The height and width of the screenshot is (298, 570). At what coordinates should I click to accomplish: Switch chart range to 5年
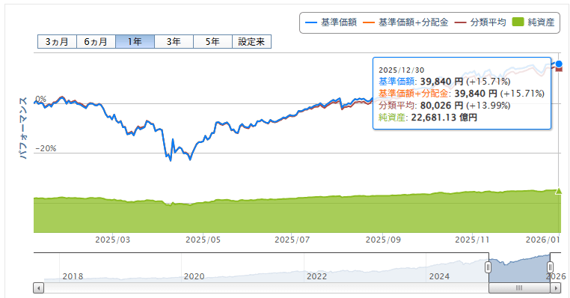coord(212,42)
